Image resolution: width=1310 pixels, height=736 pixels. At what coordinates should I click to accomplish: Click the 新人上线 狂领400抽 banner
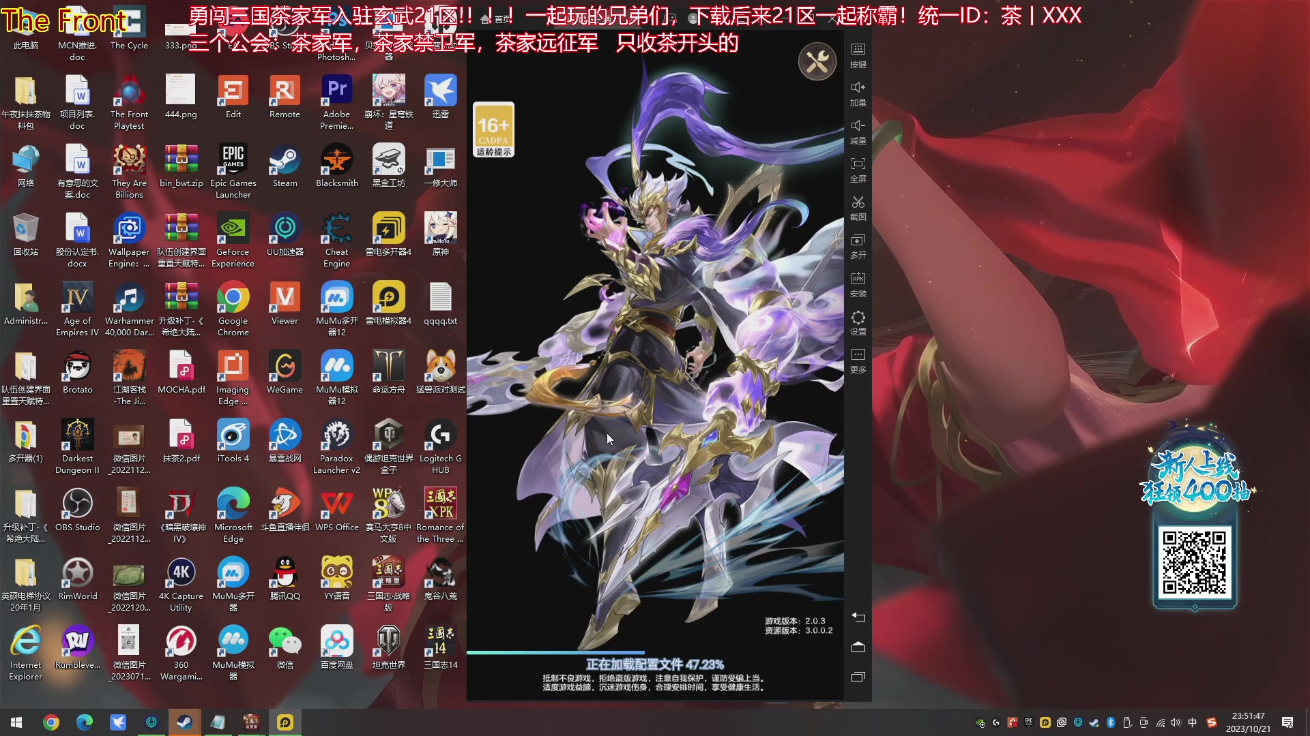1195,478
